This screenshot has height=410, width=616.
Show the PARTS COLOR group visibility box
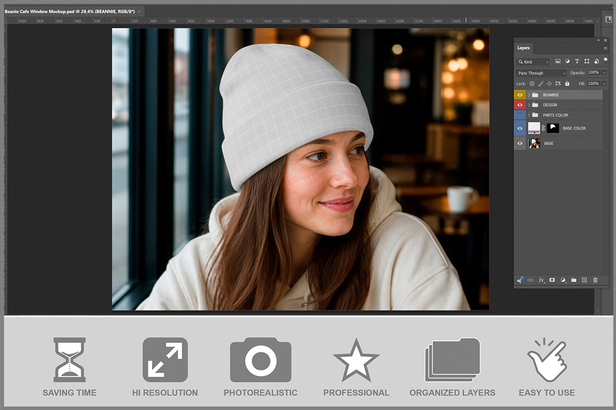[x=520, y=115]
